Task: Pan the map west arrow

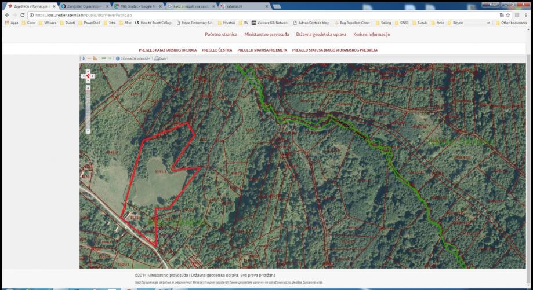Action: [84, 76]
